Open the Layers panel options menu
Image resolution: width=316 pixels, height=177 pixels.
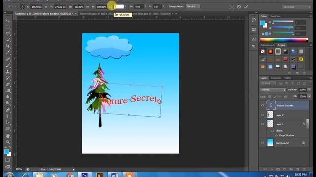pyautogui.click(x=310, y=78)
